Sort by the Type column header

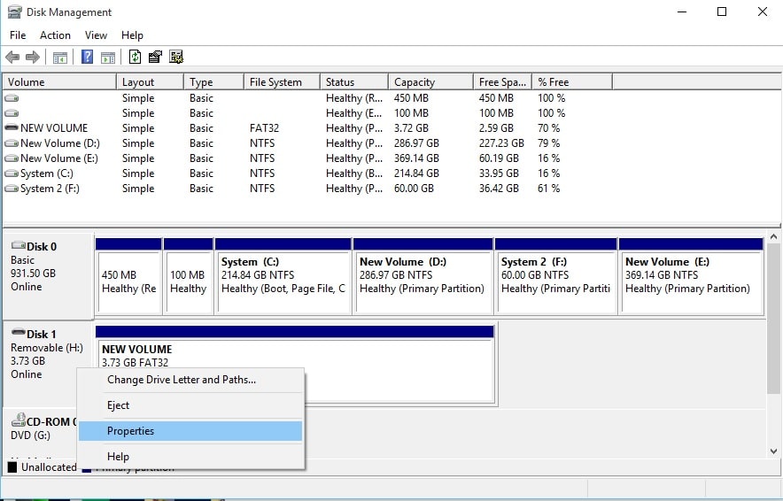[x=213, y=81]
